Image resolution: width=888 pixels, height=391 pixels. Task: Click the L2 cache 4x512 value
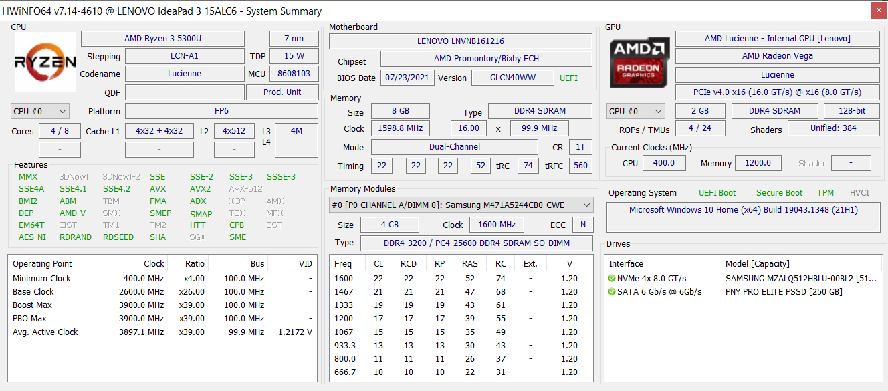pos(234,132)
